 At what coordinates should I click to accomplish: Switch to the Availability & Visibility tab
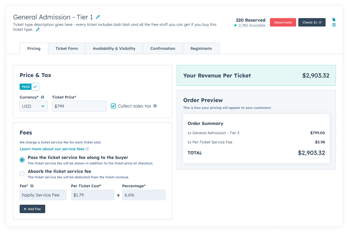point(114,48)
